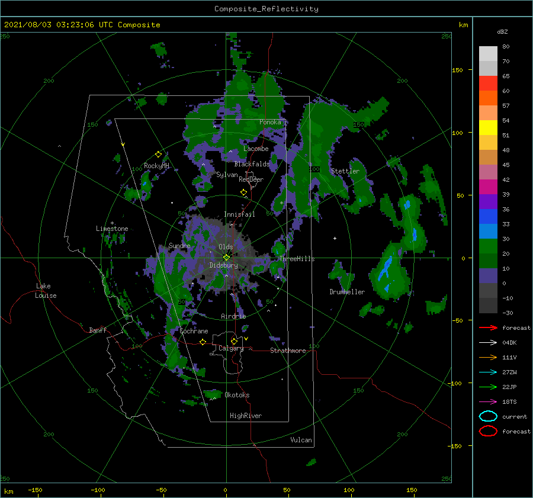Click the red 65 dBZ color swatch
The height and width of the screenshot is (498, 533).
pyautogui.click(x=488, y=83)
